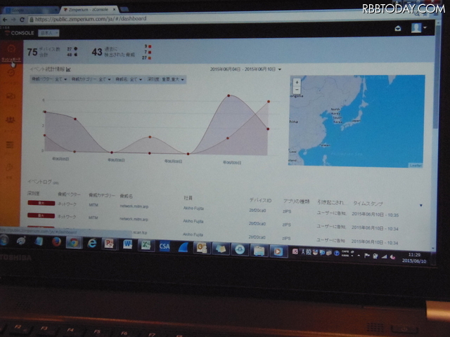Click total device count 75

click(x=32, y=52)
